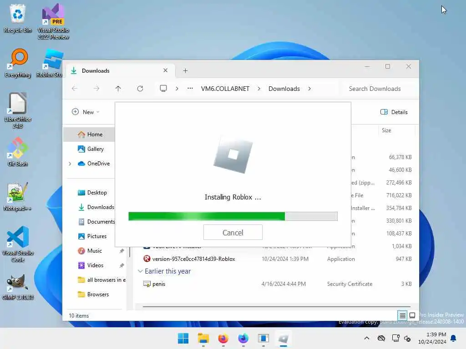Screen dimensions: 466x349
Task: Go up one folder level
Action: pyautogui.click(x=118, y=89)
